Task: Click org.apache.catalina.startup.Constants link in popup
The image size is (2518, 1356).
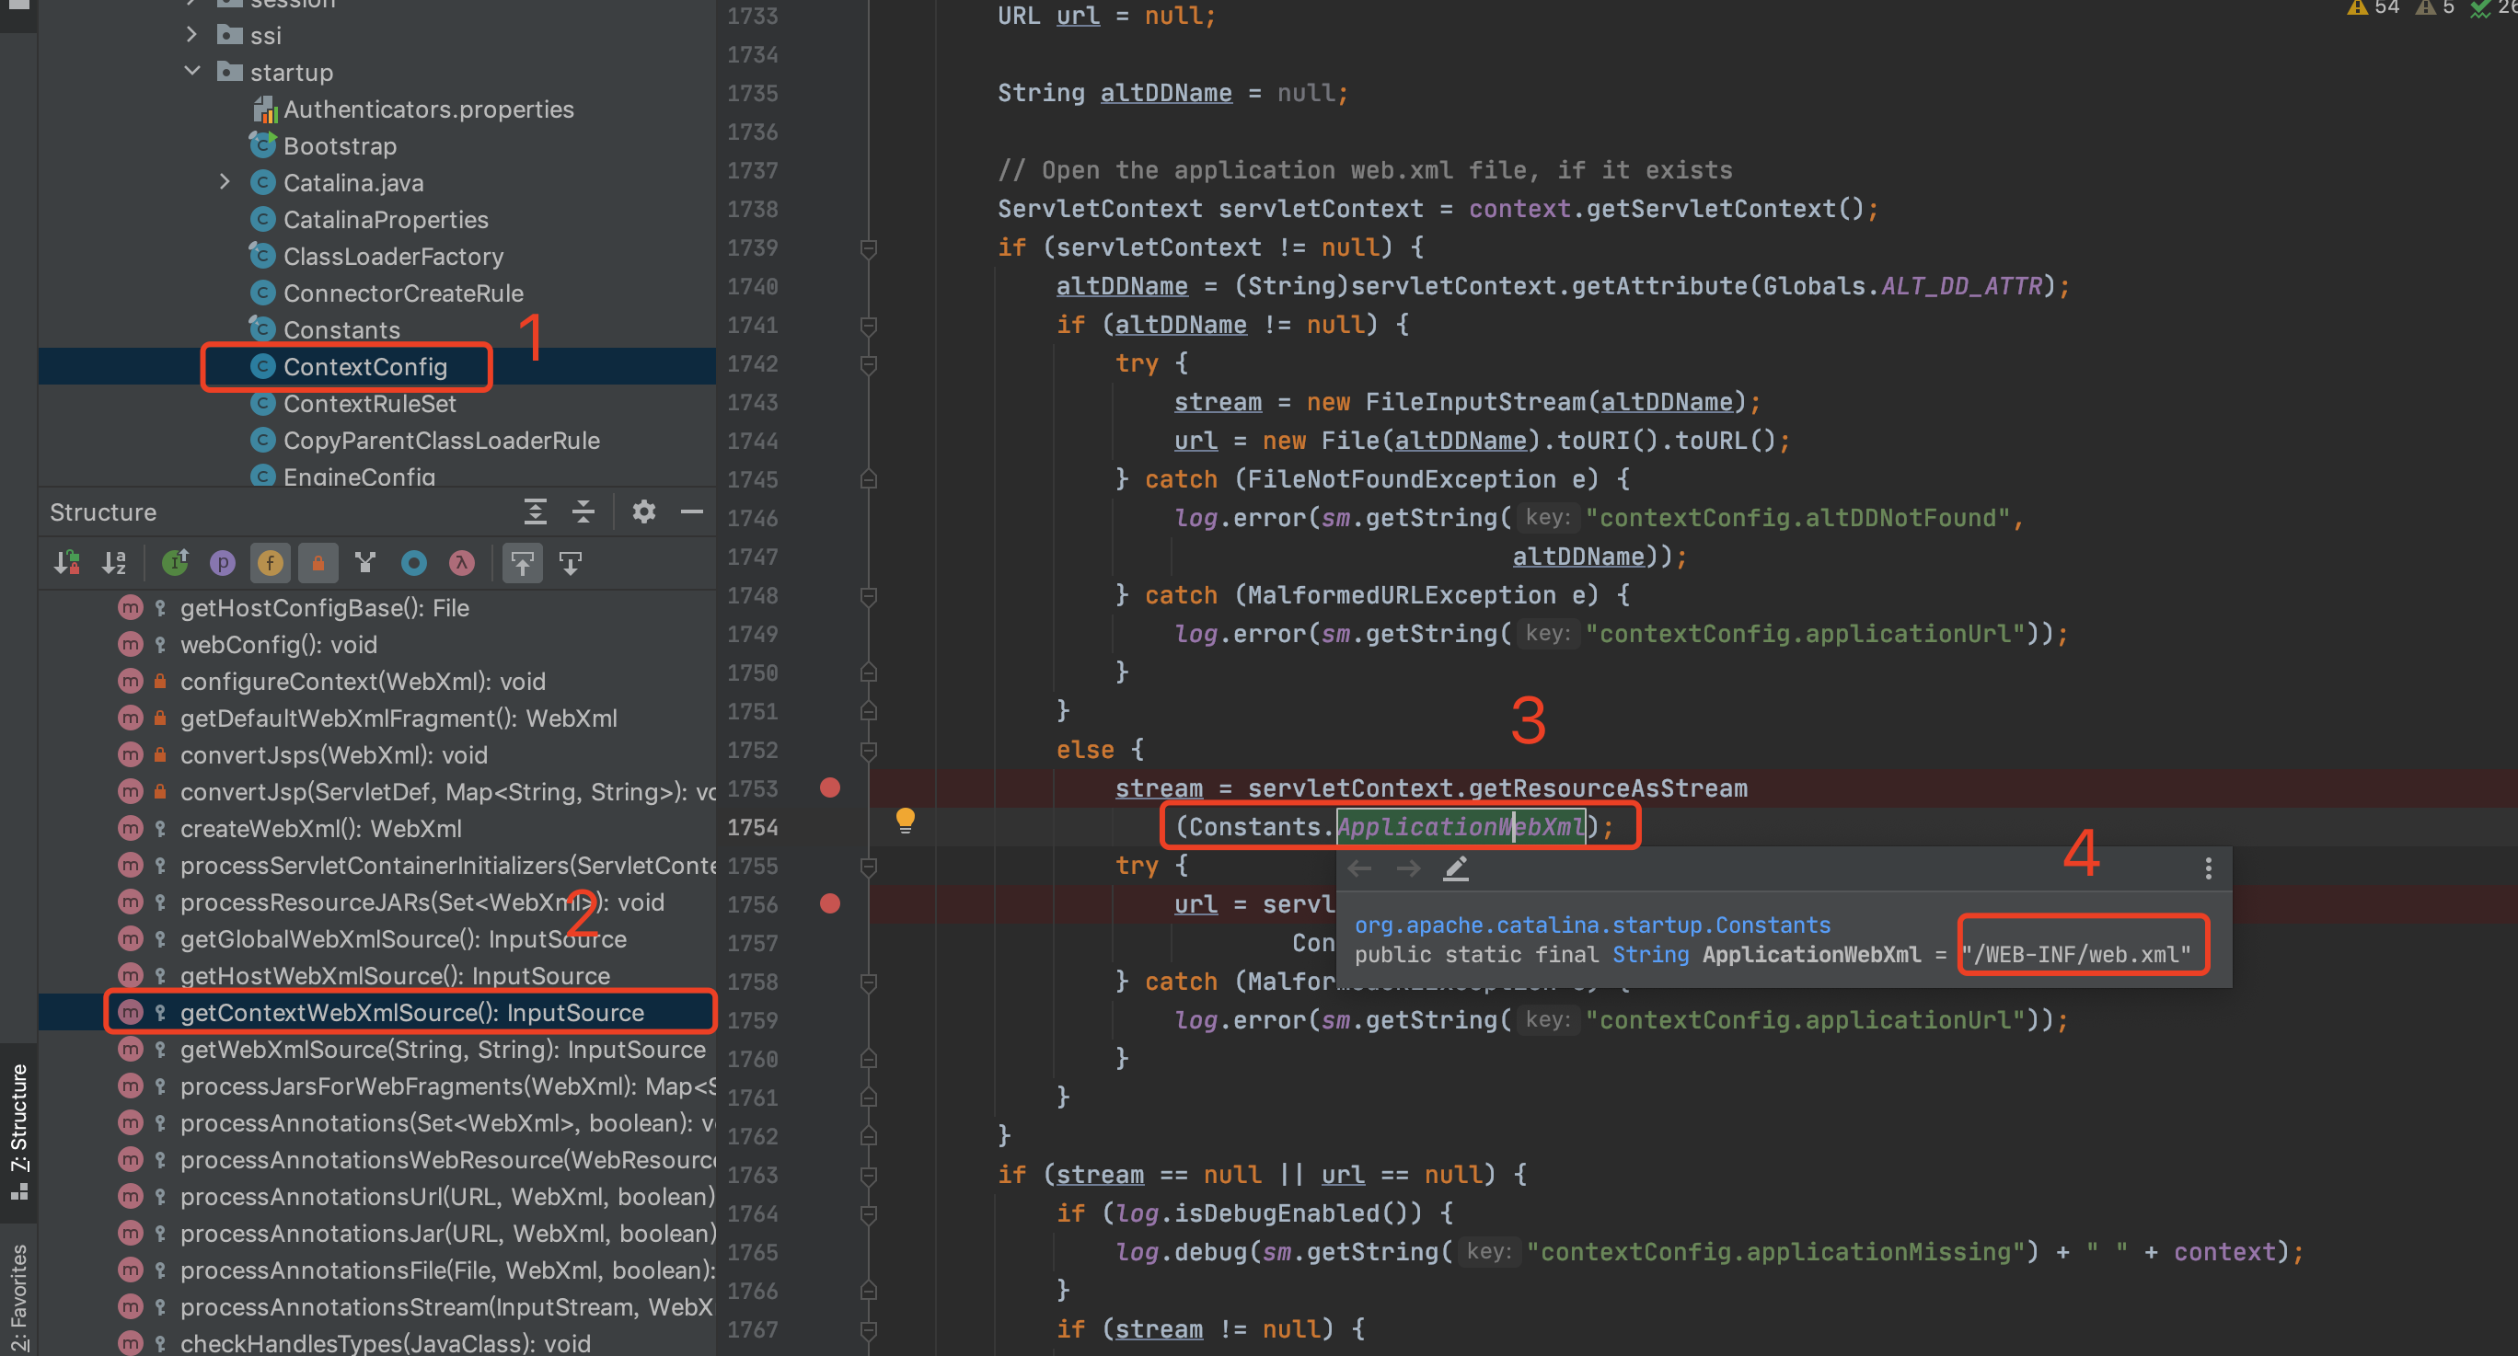Action: pyautogui.click(x=1591, y=925)
